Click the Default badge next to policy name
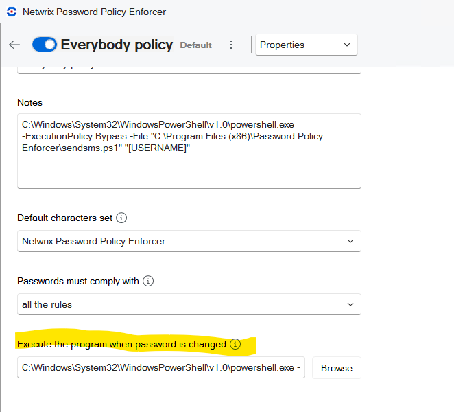 (195, 45)
